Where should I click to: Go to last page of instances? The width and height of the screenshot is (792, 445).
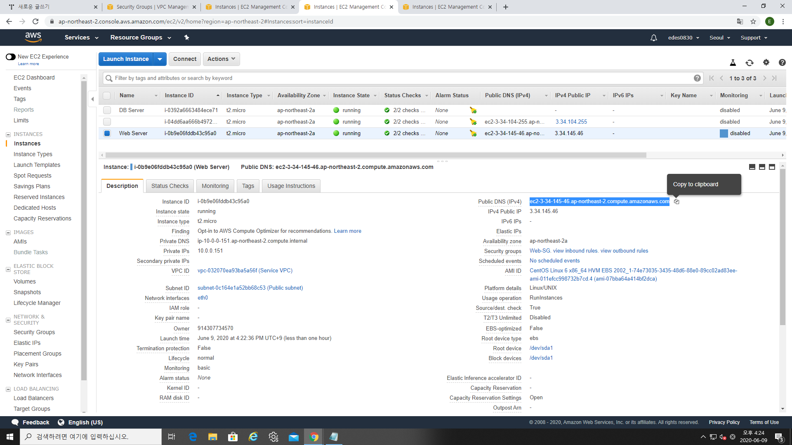coord(774,78)
